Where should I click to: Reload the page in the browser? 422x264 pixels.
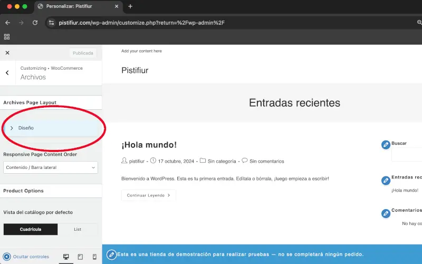pos(35,23)
